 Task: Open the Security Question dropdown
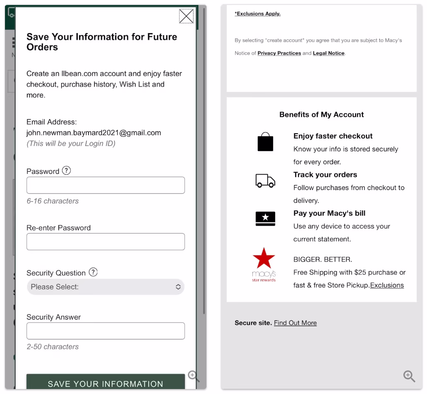point(106,287)
